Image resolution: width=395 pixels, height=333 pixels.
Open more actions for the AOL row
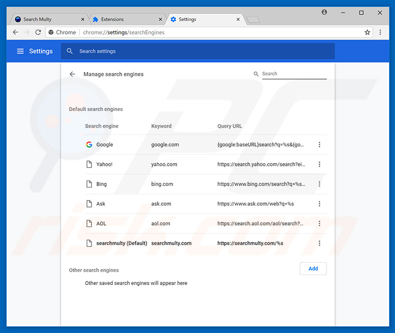[x=319, y=223]
